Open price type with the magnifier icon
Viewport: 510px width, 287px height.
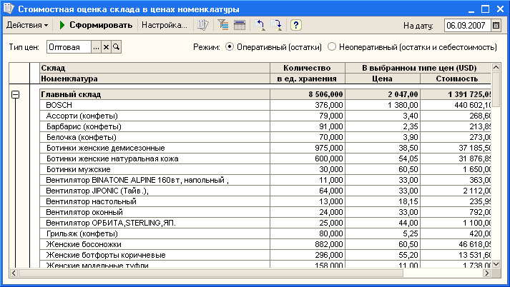[116, 47]
